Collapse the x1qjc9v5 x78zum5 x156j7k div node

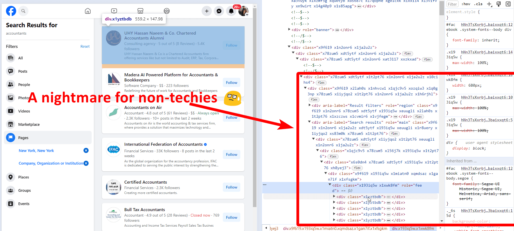(x=318, y=150)
